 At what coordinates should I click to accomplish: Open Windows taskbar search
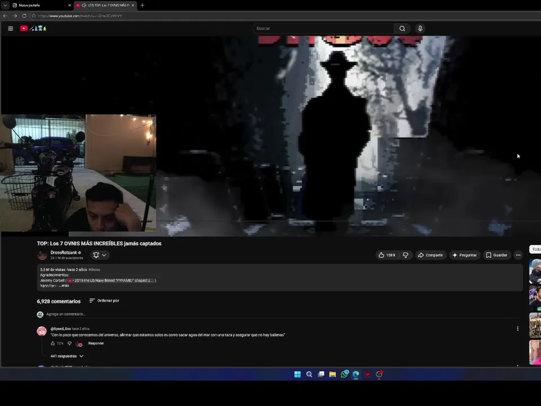pyautogui.click(x=309, y=374)
